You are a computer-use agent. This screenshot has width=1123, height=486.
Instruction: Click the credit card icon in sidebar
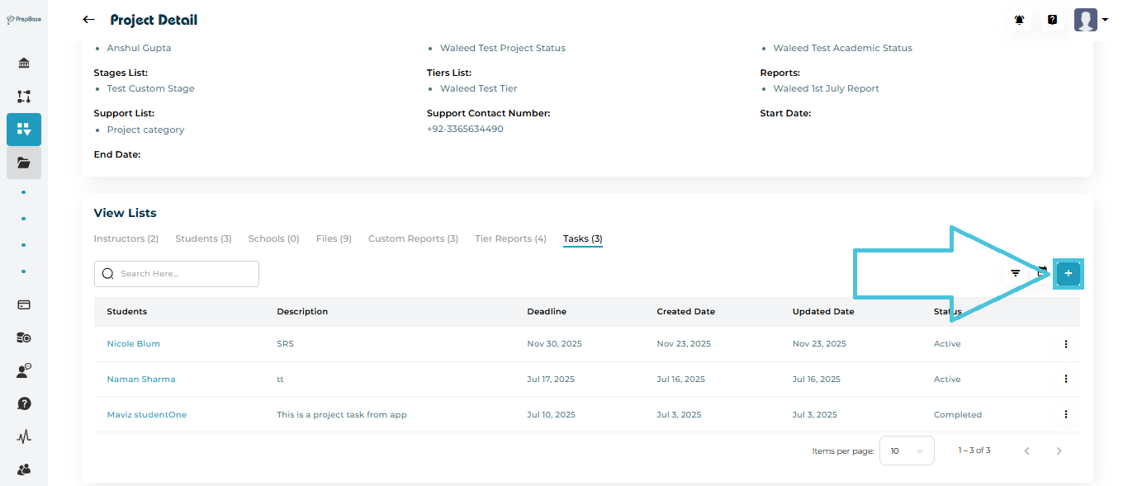tap(24, 304)
